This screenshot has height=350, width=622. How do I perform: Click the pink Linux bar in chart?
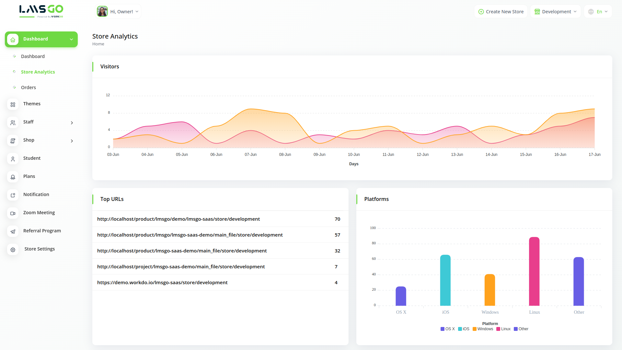(534, 272)
